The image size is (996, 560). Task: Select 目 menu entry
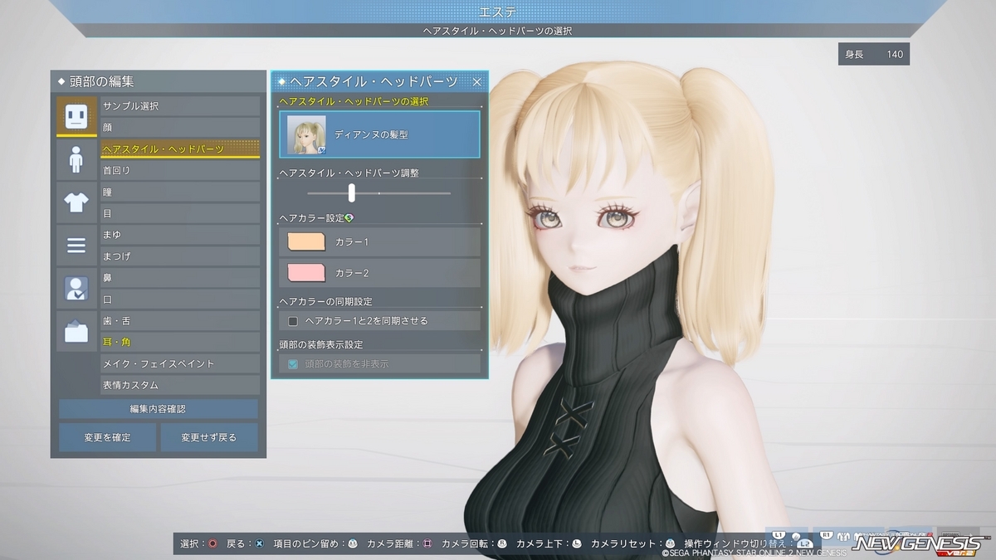[x=180, y=213]
